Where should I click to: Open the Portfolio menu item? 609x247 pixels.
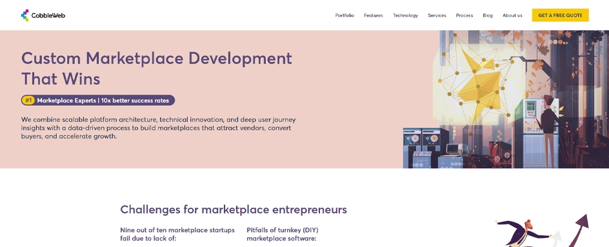[344, 15]
